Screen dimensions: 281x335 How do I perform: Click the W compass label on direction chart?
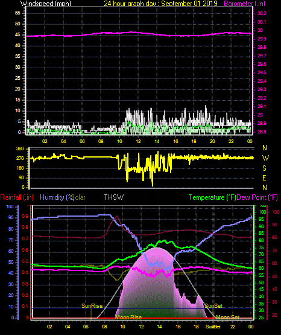click(265, 158)
